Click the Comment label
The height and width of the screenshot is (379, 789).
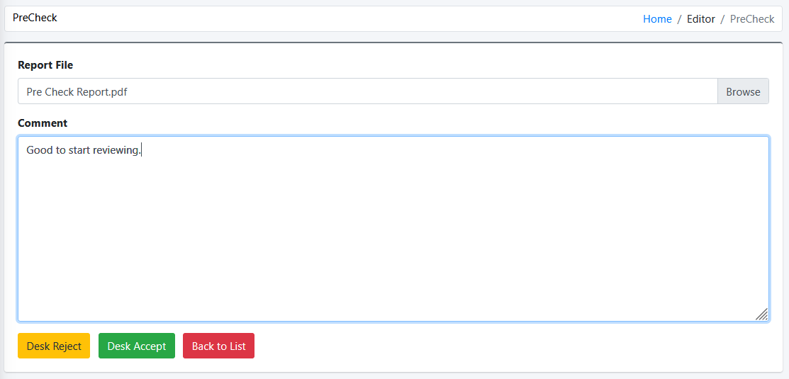coord(43,123)
